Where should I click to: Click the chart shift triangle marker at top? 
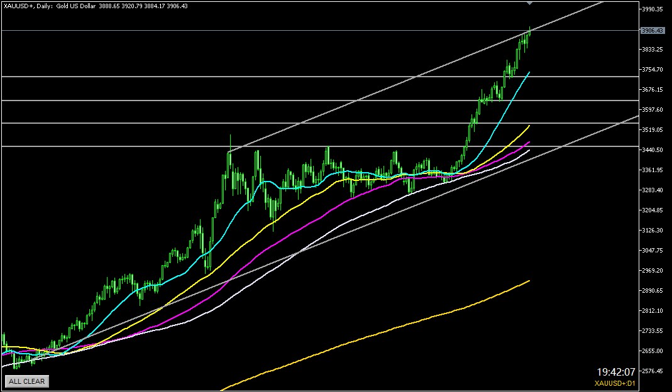point(530,3)
